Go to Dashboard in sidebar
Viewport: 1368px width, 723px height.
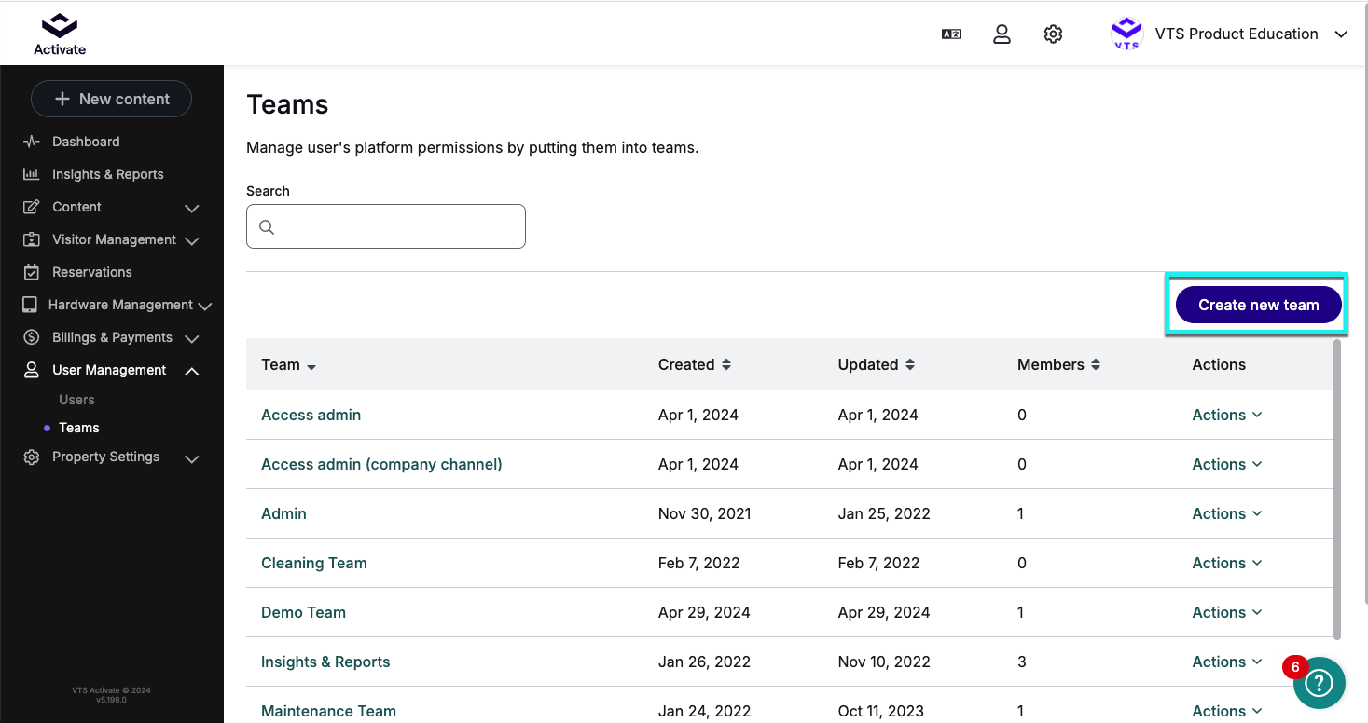click(x=86, y=142)
